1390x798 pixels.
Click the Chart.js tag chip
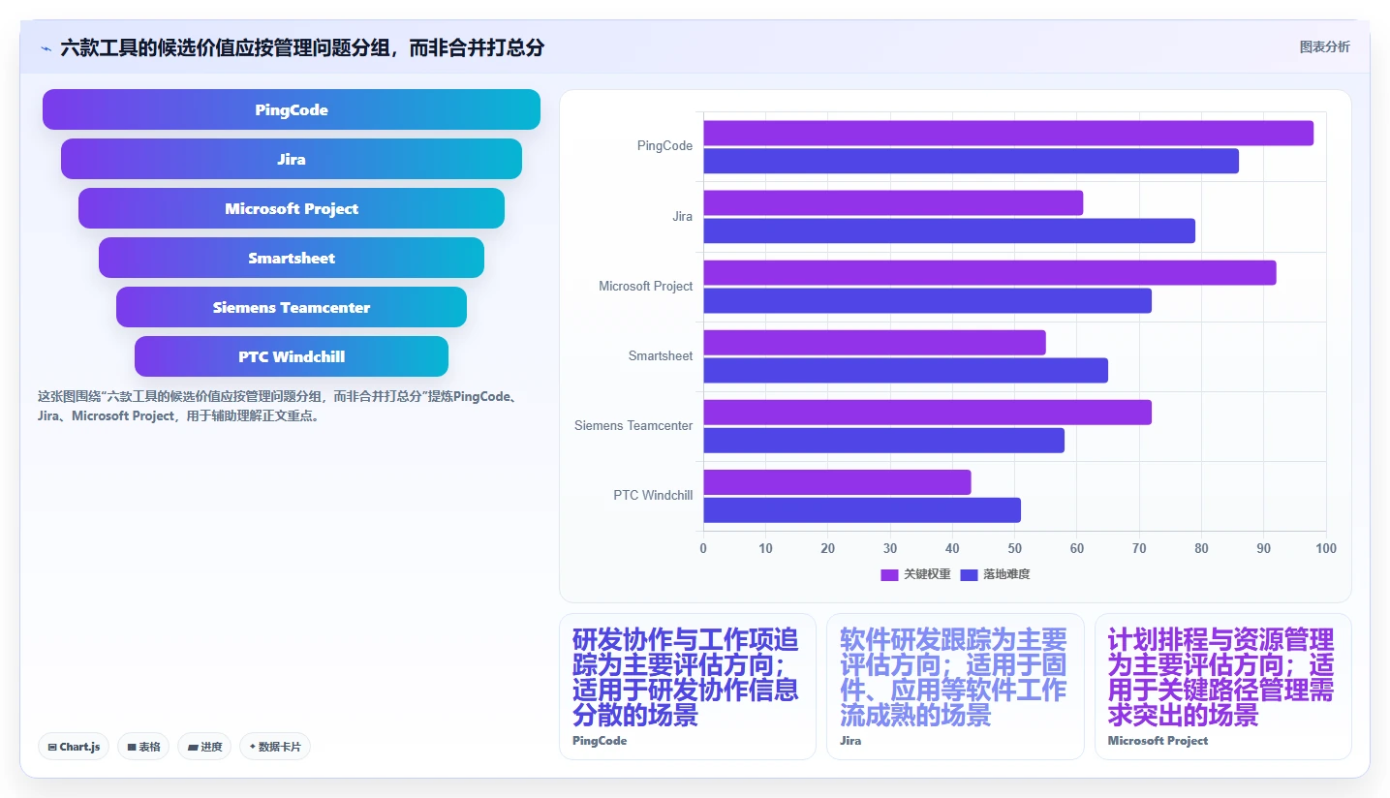[75, 747]
